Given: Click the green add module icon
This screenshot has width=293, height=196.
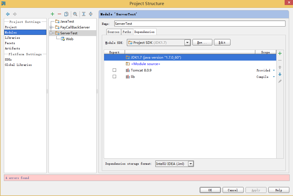Looking at the screenshot, I should (52, 14).
